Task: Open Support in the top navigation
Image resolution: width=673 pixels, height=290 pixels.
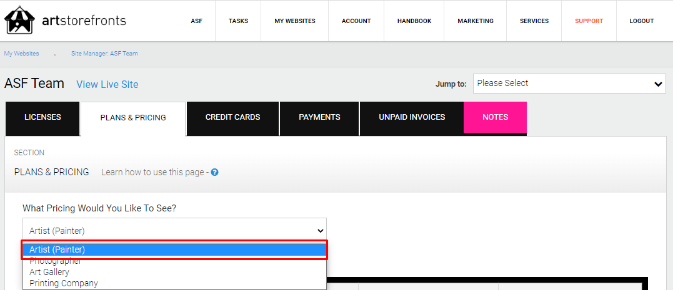Action: (589, 21)
